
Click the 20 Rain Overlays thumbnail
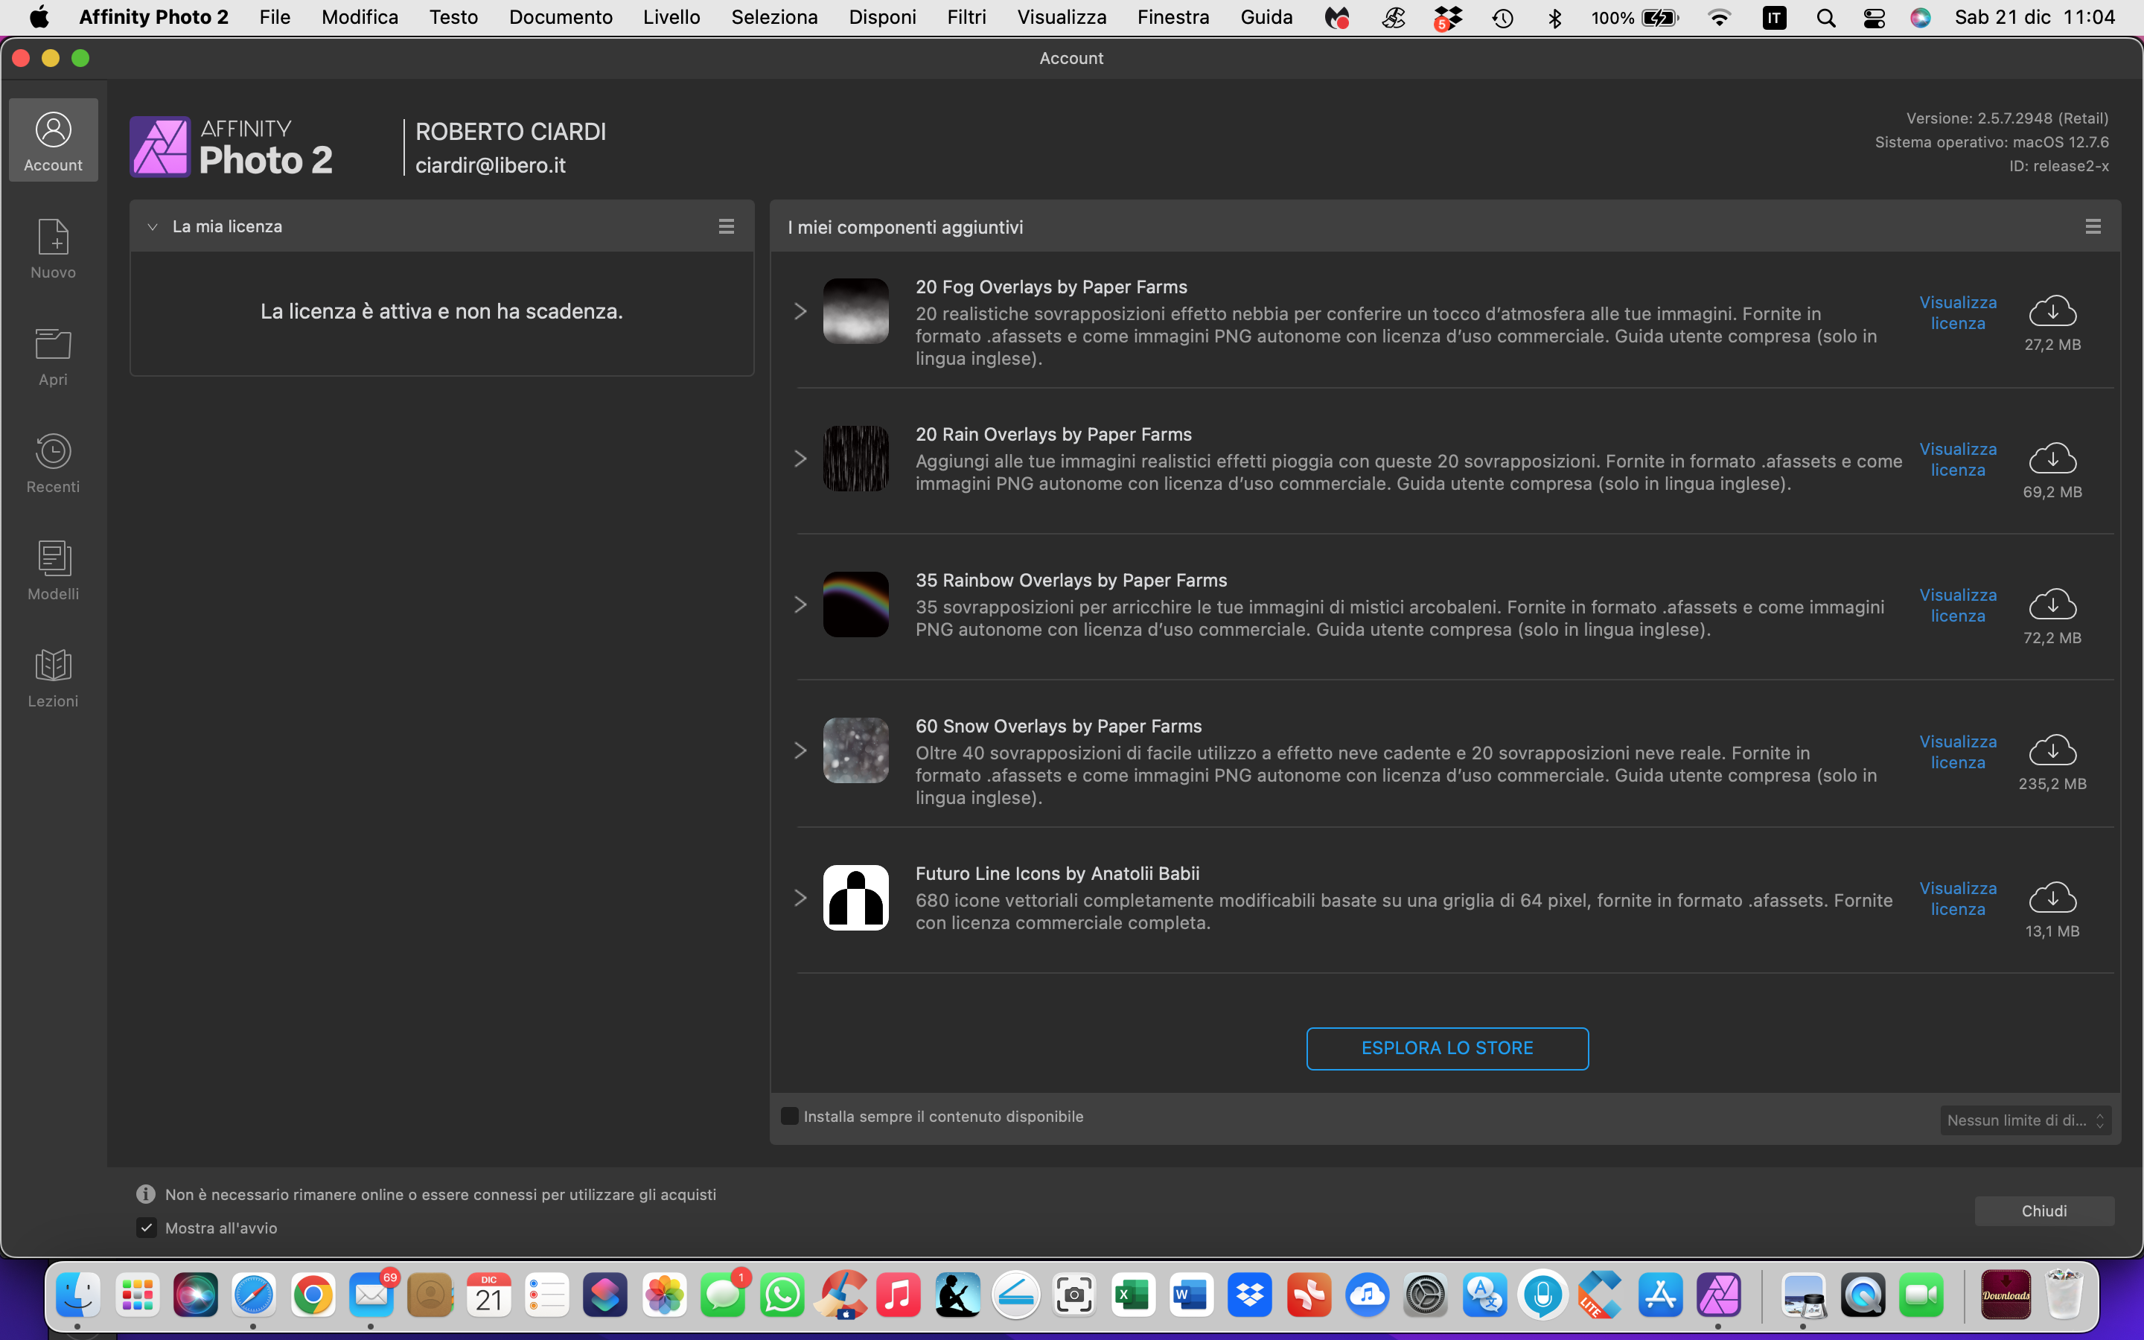[856, 458]
